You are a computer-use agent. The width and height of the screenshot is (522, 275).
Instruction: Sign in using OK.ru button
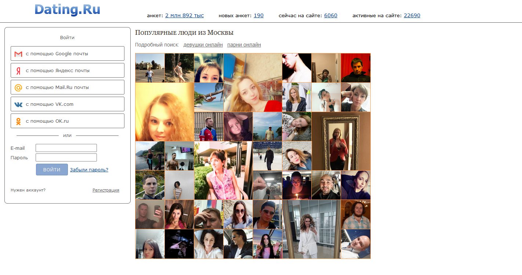pos(68,121)
